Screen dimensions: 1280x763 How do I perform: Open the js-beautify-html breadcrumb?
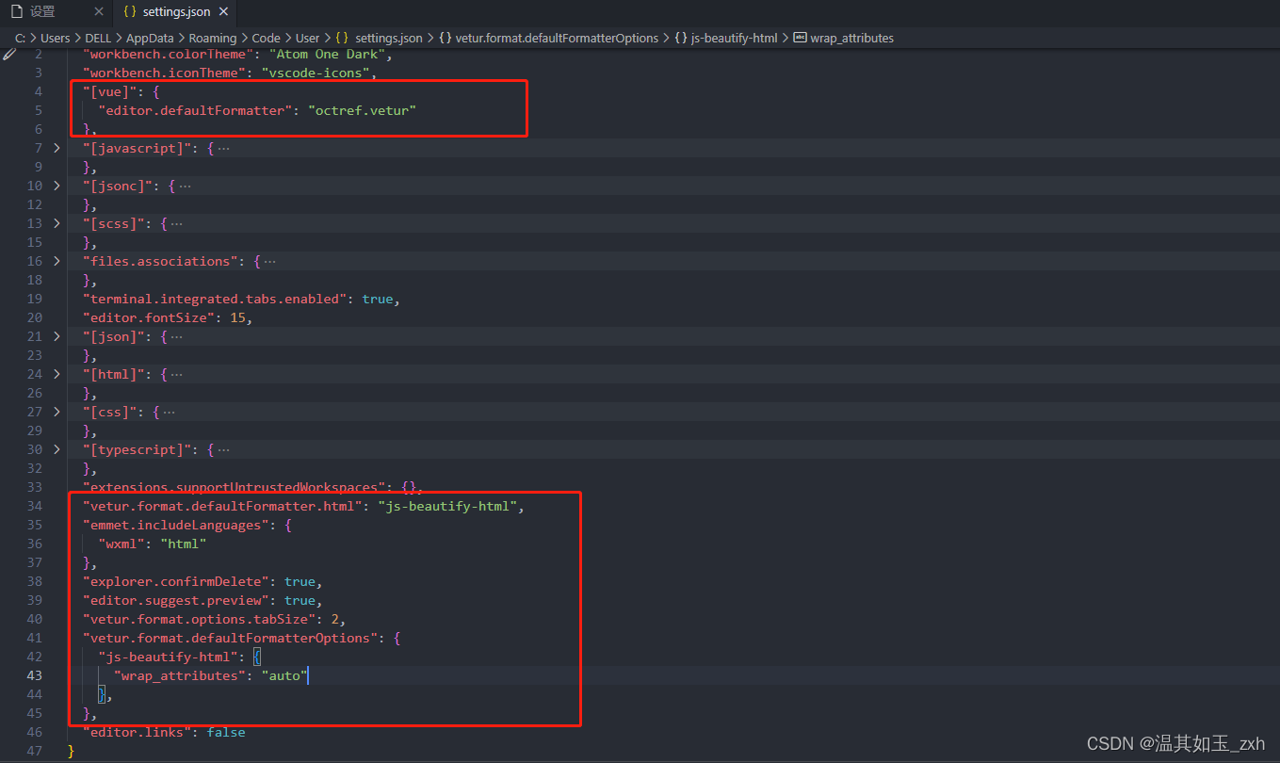[734, 38]
